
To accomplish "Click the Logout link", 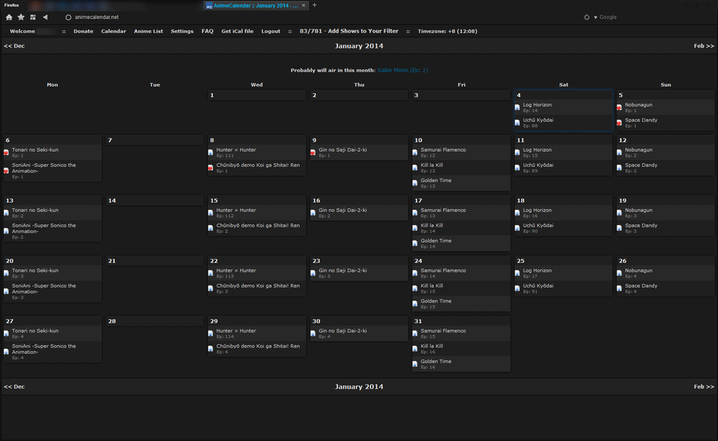I will pos(271,31).
